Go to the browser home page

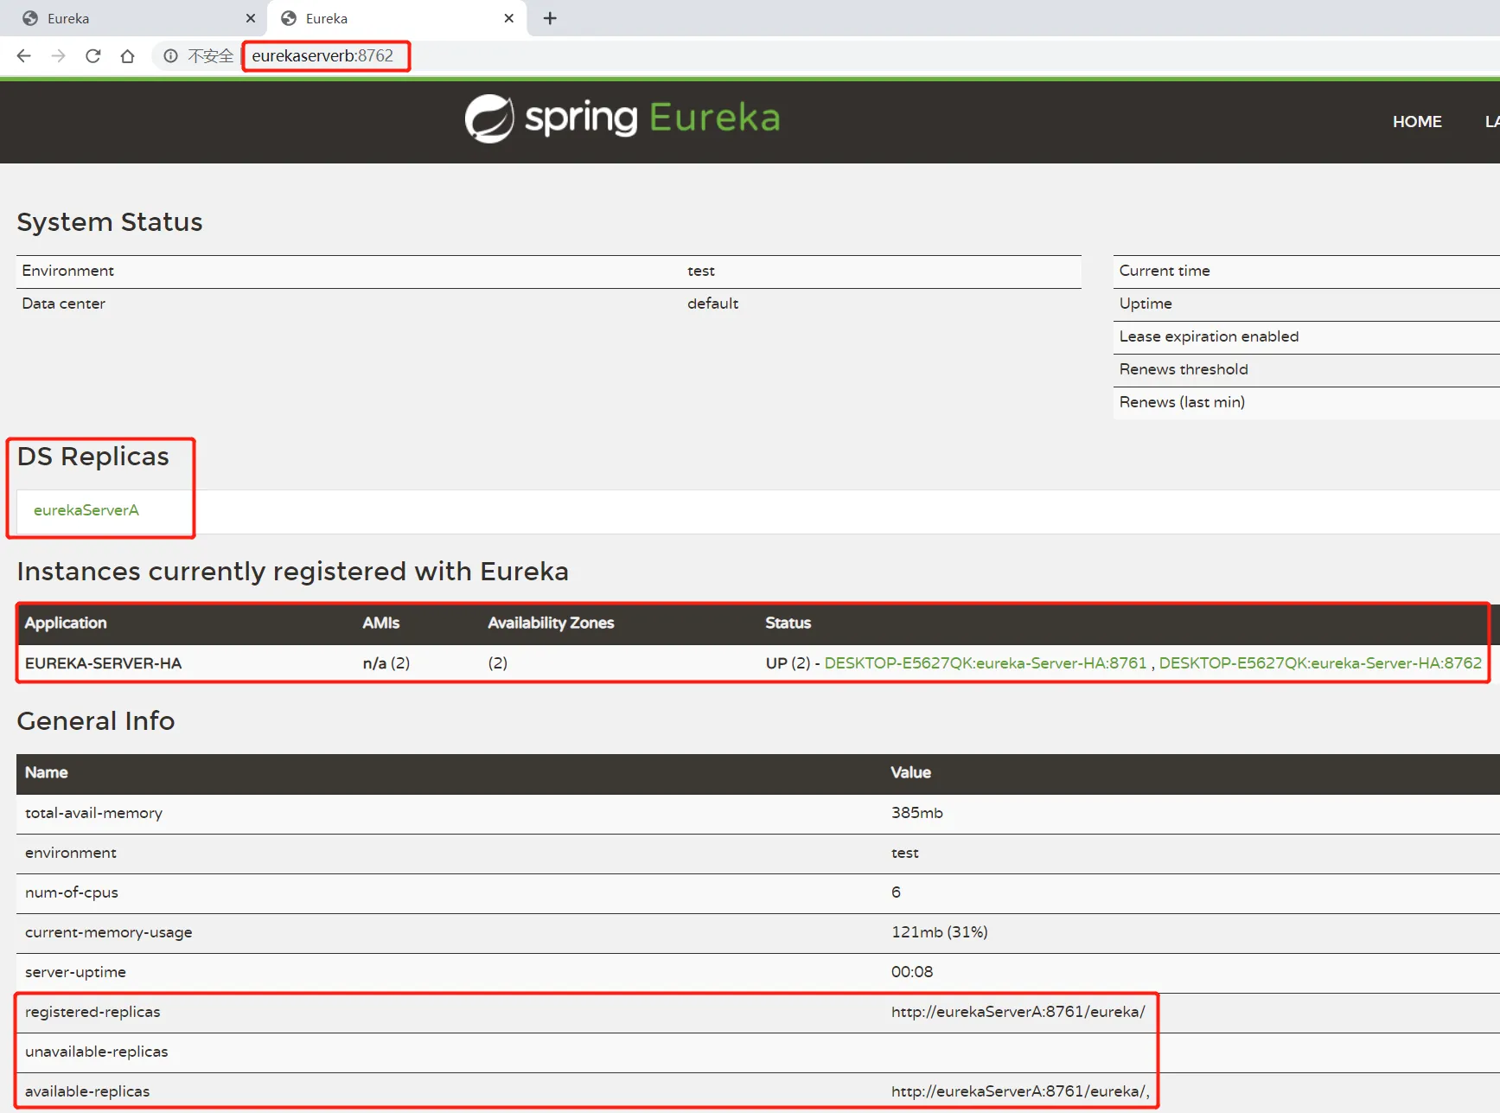[127, 56]
